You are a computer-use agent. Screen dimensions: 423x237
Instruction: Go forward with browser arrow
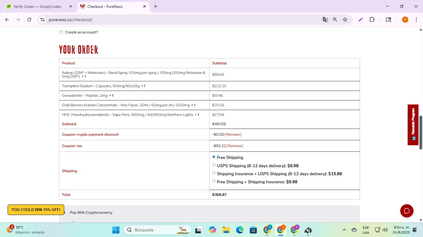click(18, 20)
